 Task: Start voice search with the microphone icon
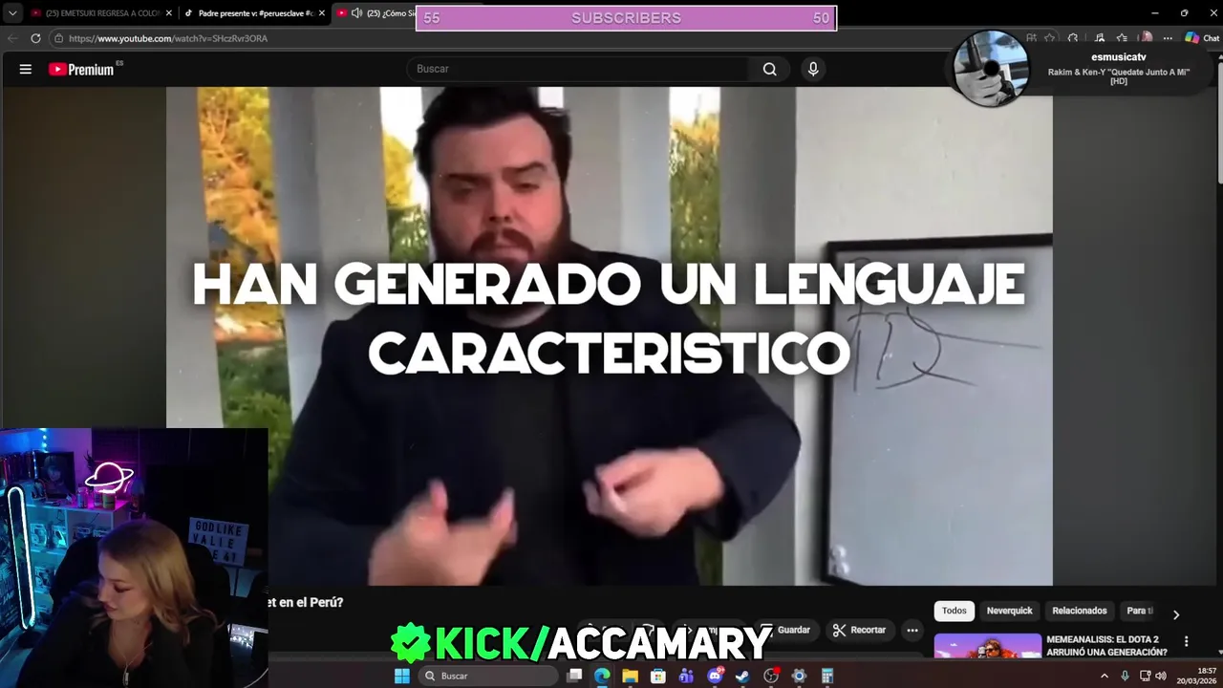[x=813, y=69]
